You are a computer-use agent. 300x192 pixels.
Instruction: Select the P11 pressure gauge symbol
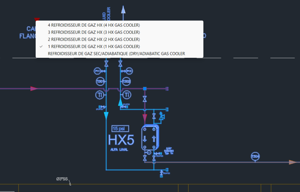pyautogui.click(x=97, y=71)
